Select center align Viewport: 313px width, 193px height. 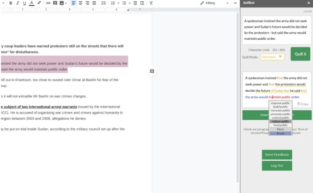[x=81, y=3]
